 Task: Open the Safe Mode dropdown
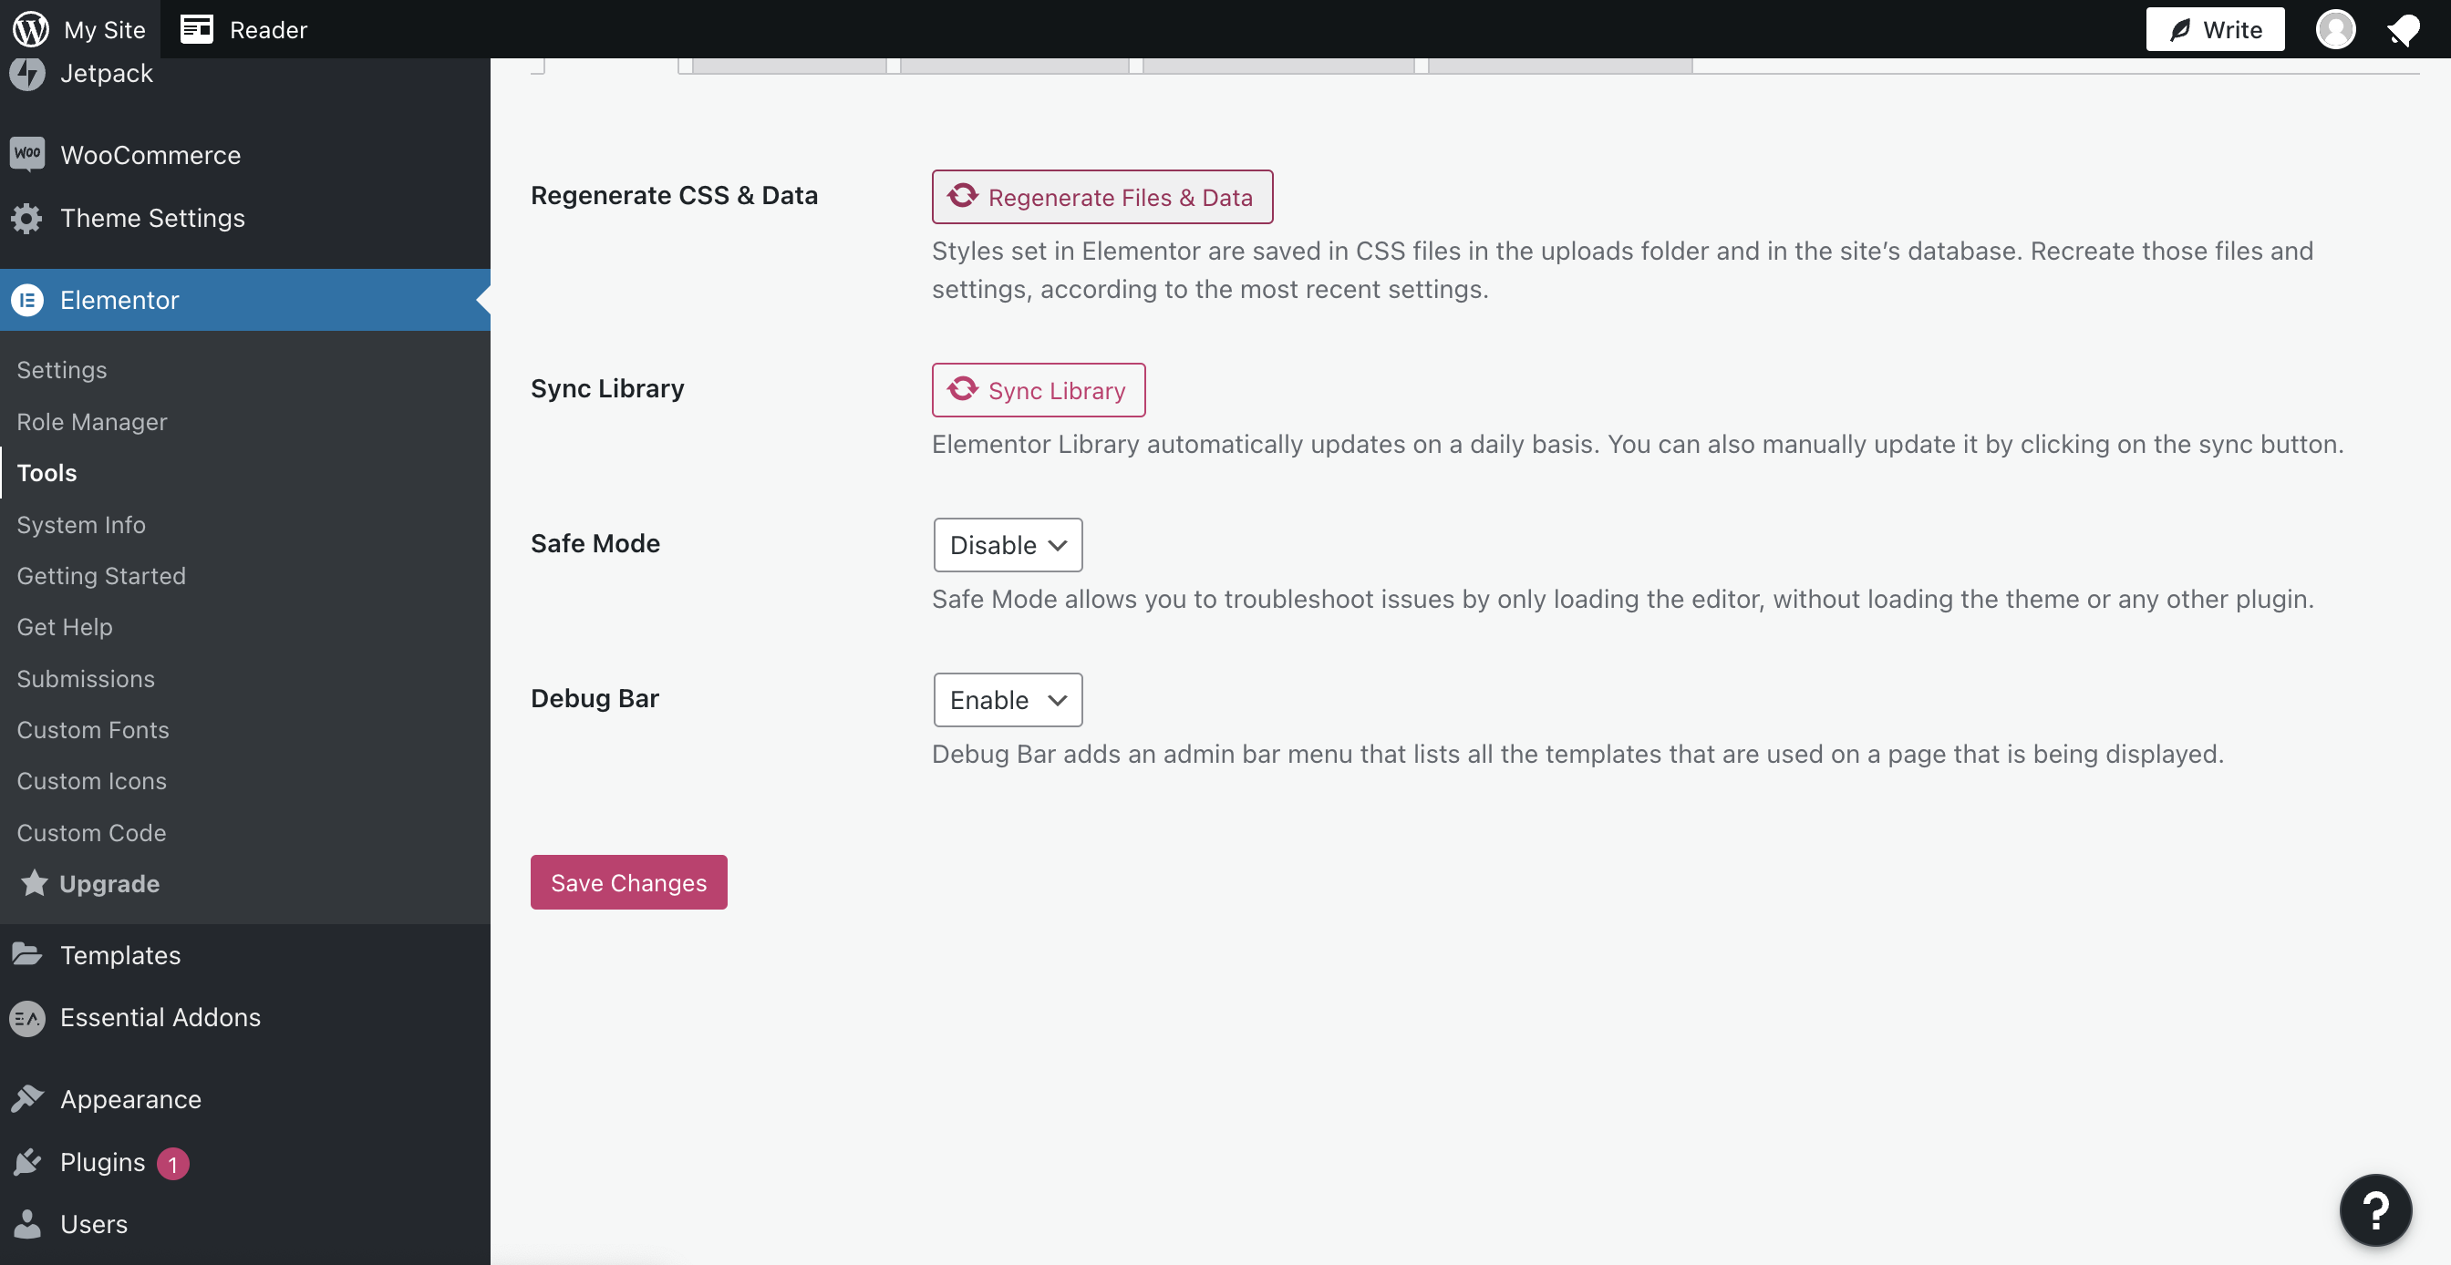(x=1008, y=545)
